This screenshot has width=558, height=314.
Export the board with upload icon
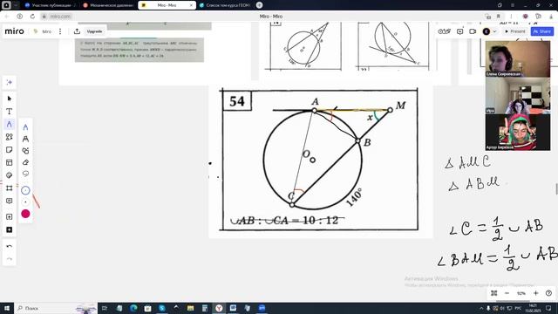tap(77, 31)
